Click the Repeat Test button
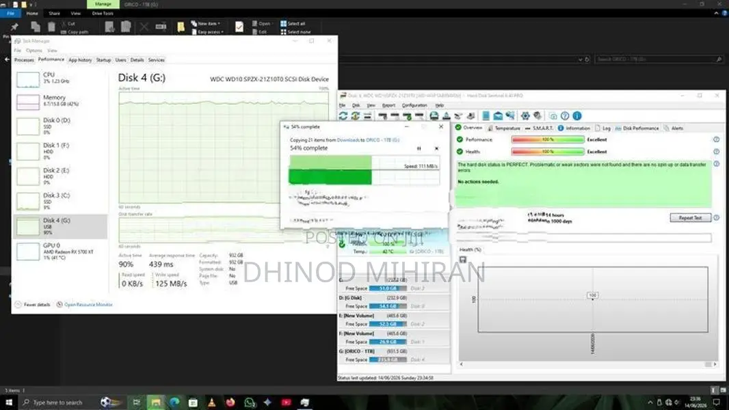729x410 pixels. click(691, 218)
